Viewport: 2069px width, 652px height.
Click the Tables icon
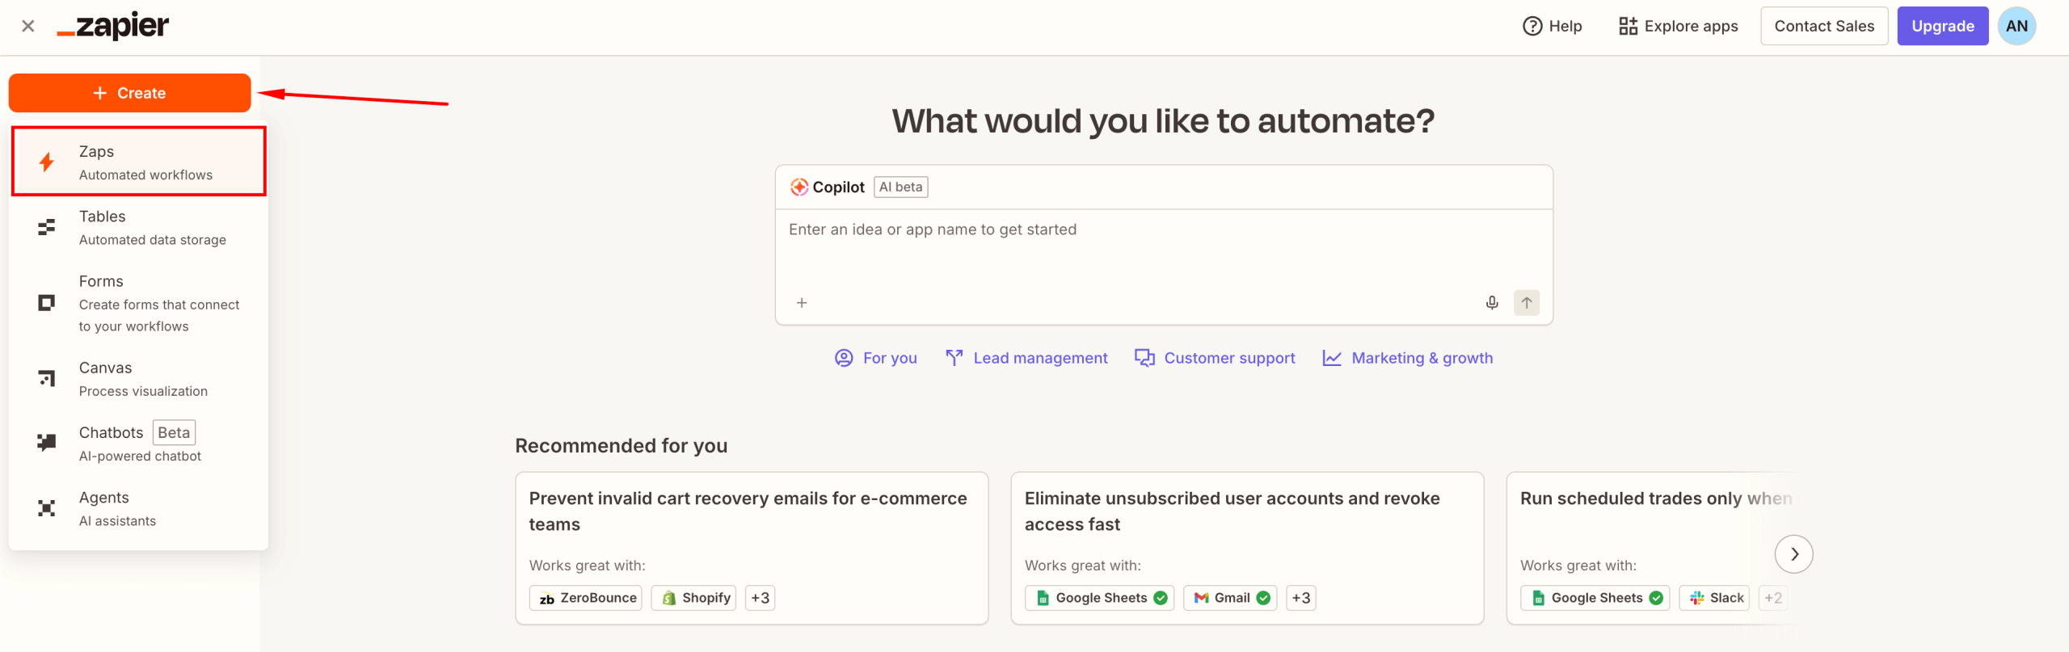(47, 227)
